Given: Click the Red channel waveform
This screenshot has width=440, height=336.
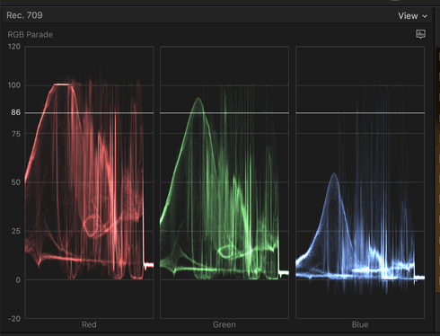Looking at the screenshot, I should [89, 182].
